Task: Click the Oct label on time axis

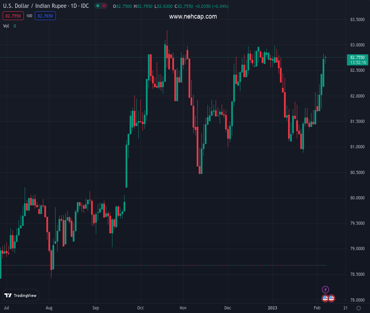Action: (140, 308)
